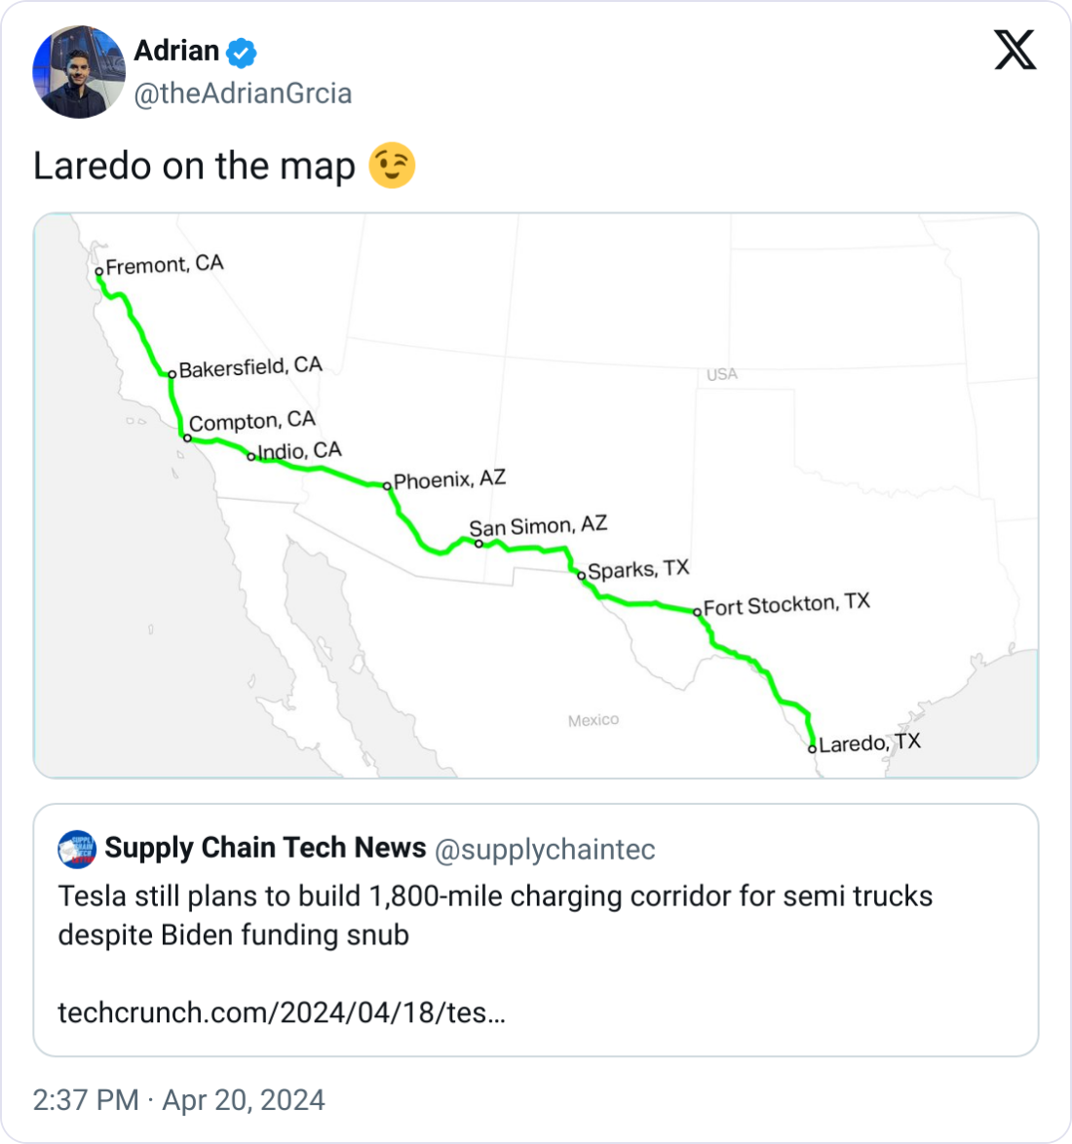Click the Laredo, TX map marker
Screen dimensions: 1072x1144
point(812,748)
